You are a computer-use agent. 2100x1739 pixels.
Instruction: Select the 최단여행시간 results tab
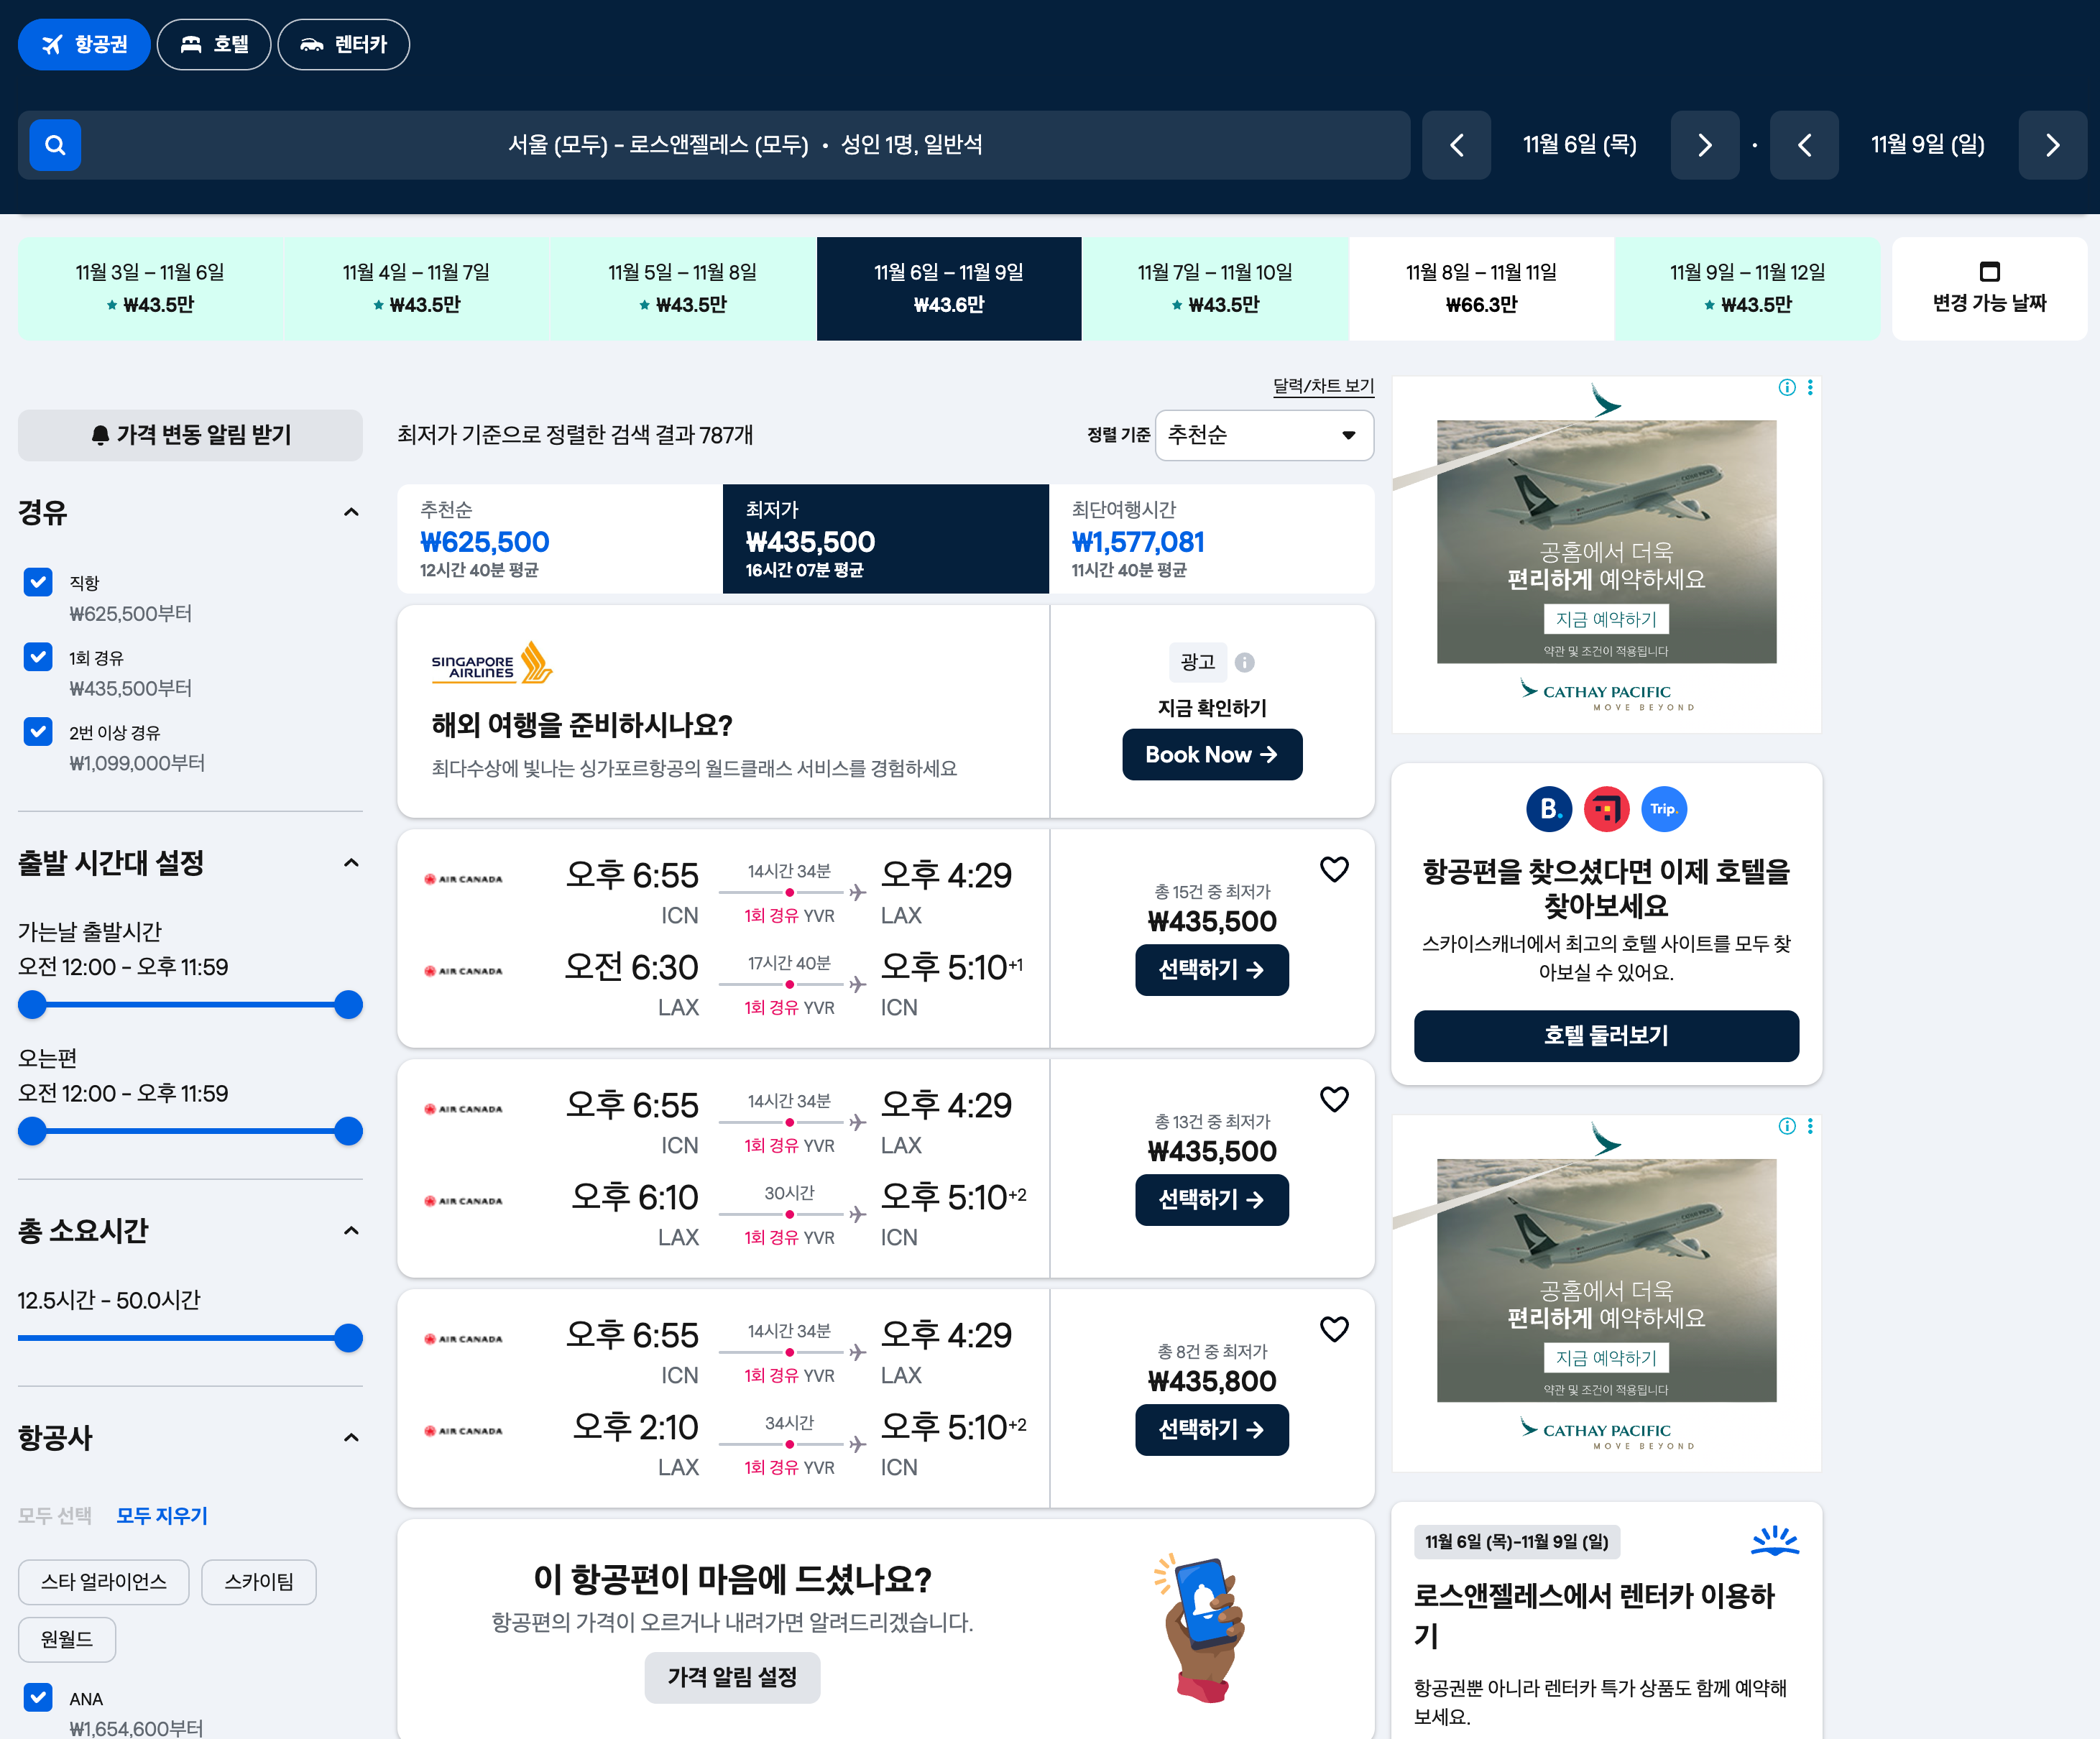(x=1210, y=539)
